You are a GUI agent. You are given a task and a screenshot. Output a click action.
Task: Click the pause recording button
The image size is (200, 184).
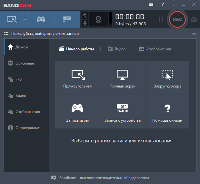point(161,19)
